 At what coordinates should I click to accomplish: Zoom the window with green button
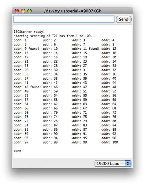[30, 11]
